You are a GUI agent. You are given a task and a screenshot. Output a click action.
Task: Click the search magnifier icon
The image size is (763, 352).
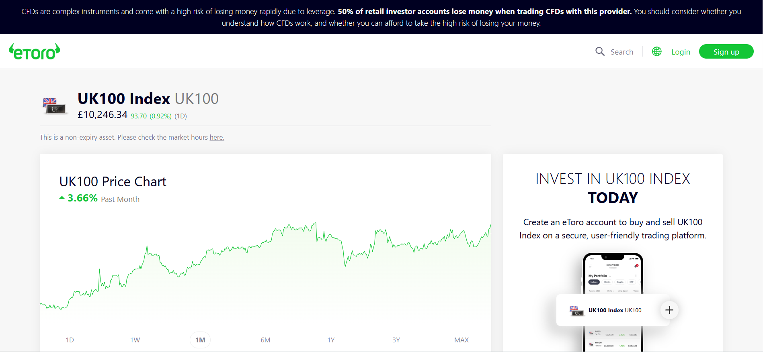pyautogui.click(x=600, y=51)
